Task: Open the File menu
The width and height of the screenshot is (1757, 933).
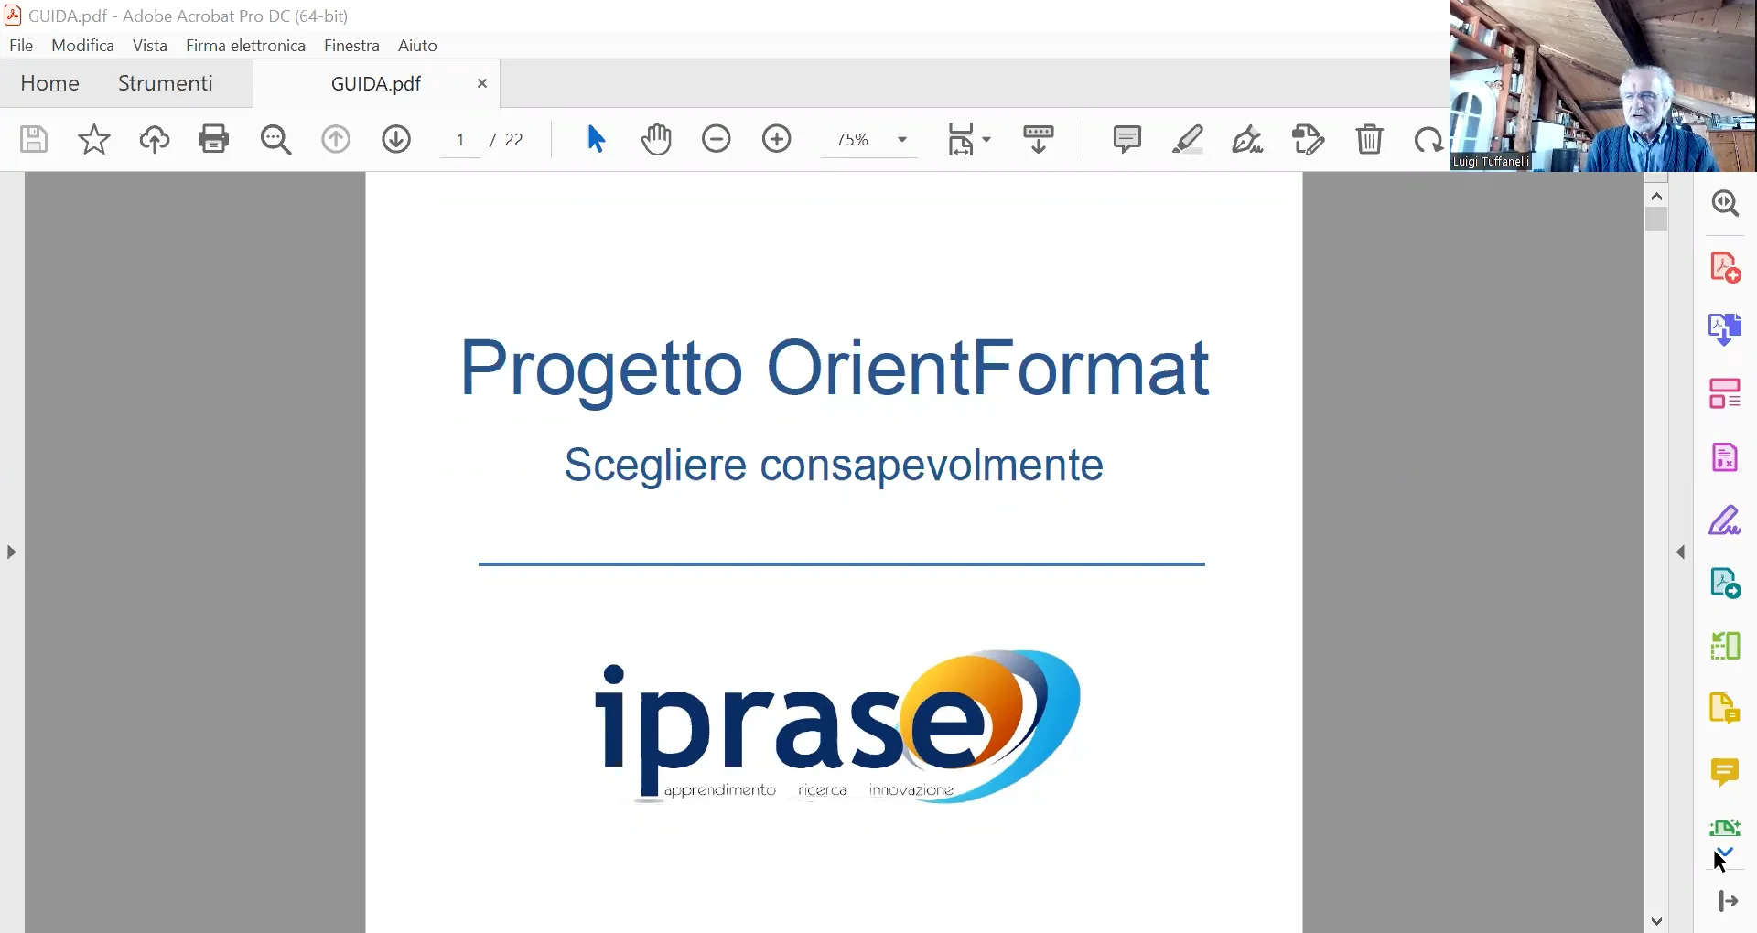Action: tap(20, 45)
